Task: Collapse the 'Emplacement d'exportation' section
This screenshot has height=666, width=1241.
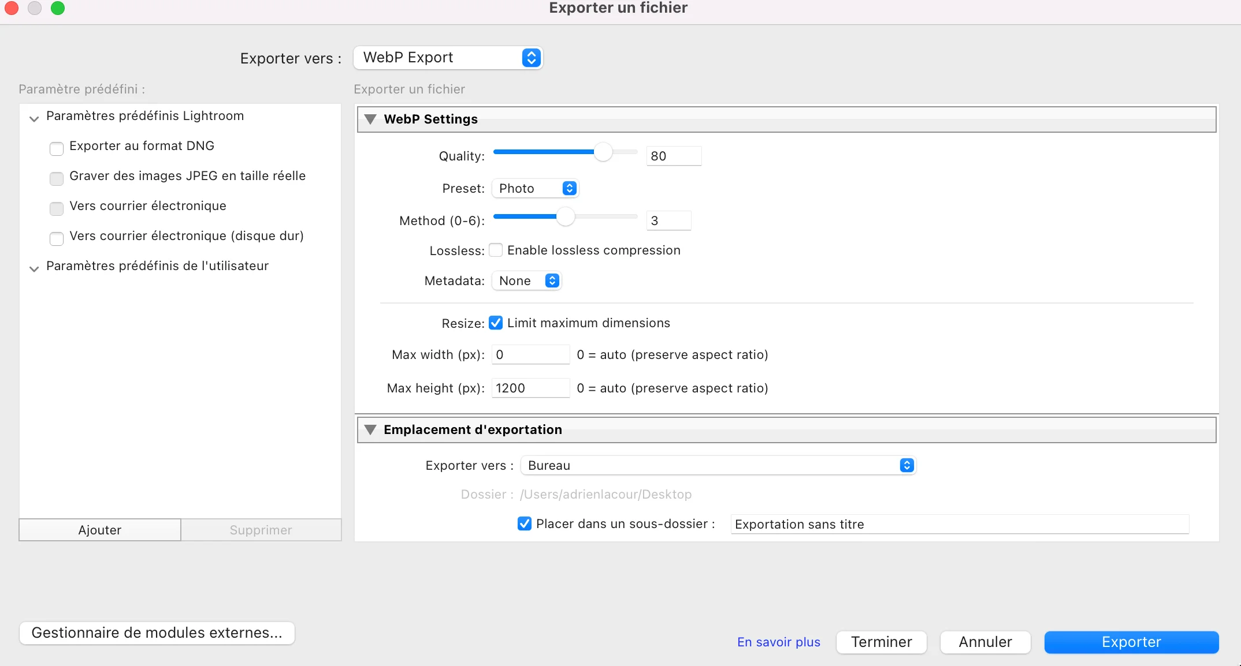Action: (371, 429)
